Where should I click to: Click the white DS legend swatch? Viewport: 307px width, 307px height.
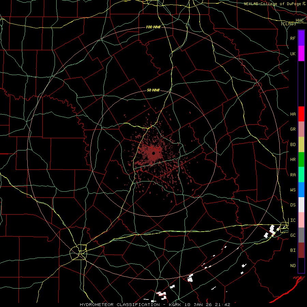point(301,205)
